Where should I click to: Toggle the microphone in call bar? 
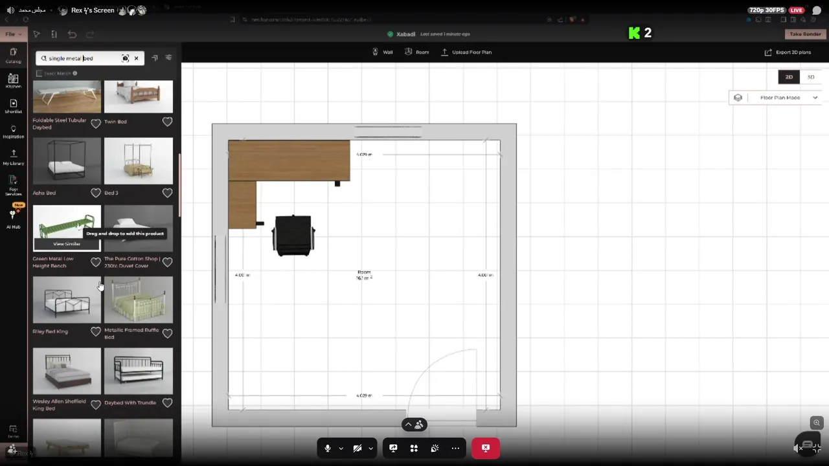click(328, 448)
